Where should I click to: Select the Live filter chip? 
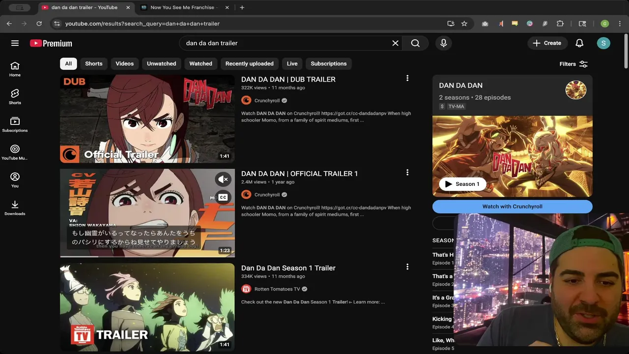pos(292,63)
